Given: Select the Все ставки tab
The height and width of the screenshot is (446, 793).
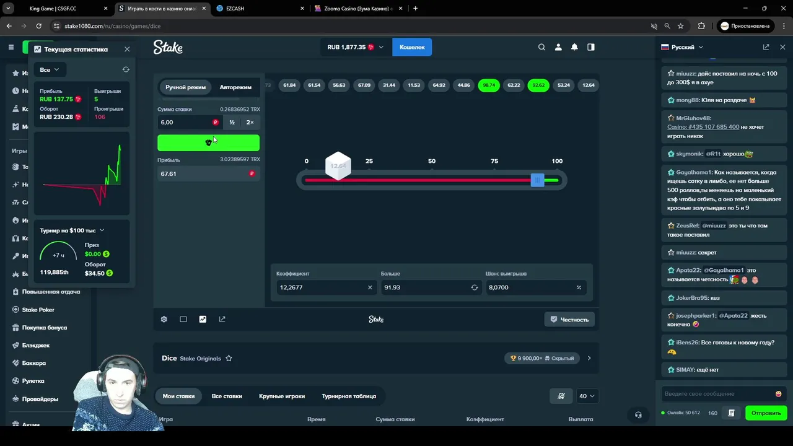Looking at the screenshot, I should (x=227, y=396).
